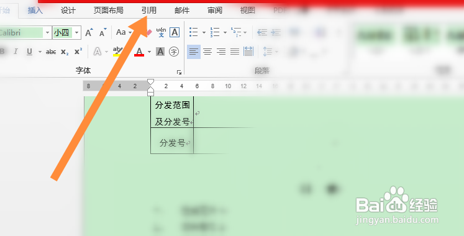Apply yellow text highlight color
Image resolution: width=464 pixels, height=236 pixels.
(x=117, y=52)
